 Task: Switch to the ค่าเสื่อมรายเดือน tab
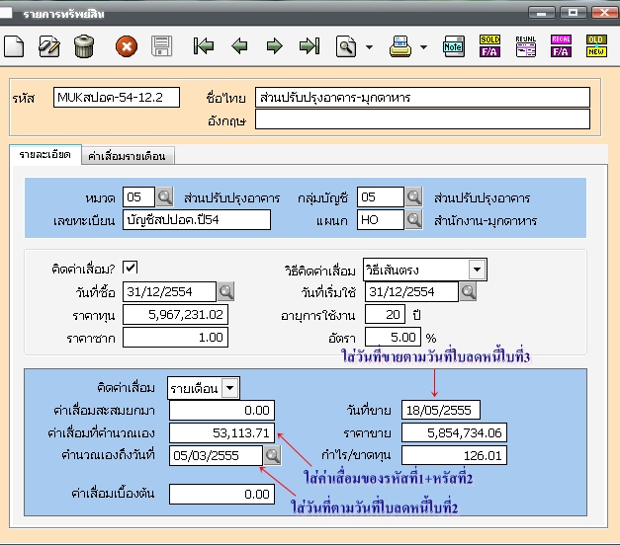tap(127, 156)
